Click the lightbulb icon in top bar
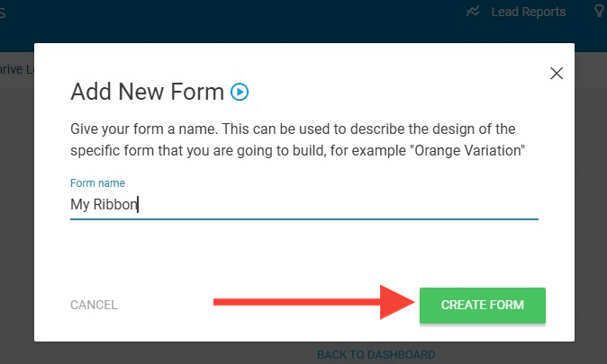This screenshot has width=607, height=364. [600, 12]
